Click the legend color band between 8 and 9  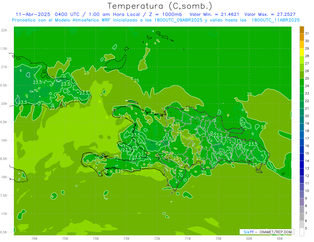302,202
